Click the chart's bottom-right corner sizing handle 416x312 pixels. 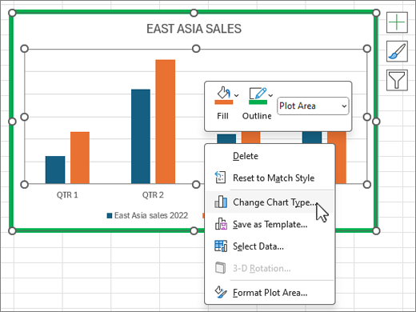[376, 230]
